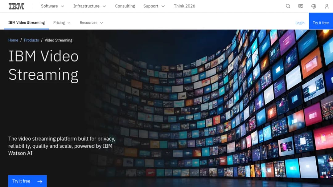Open the Consulting menu item
Screen dimensions: 333x187
click(x=125, y=6)
